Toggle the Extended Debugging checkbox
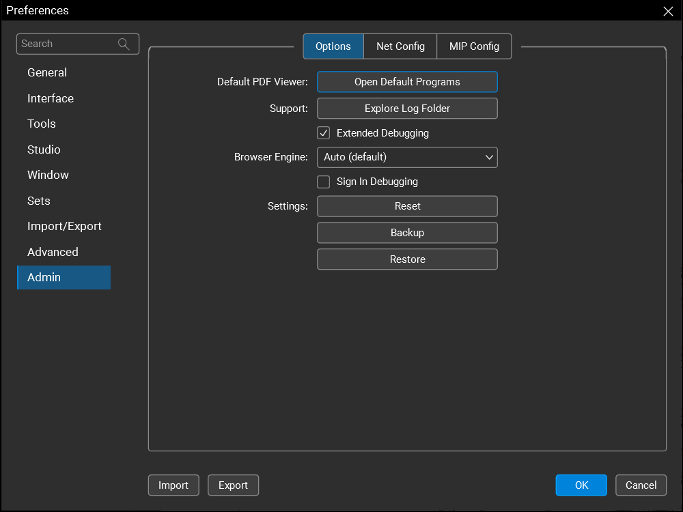The height and width of the screenshot is (512, 683). click(324, 133)
